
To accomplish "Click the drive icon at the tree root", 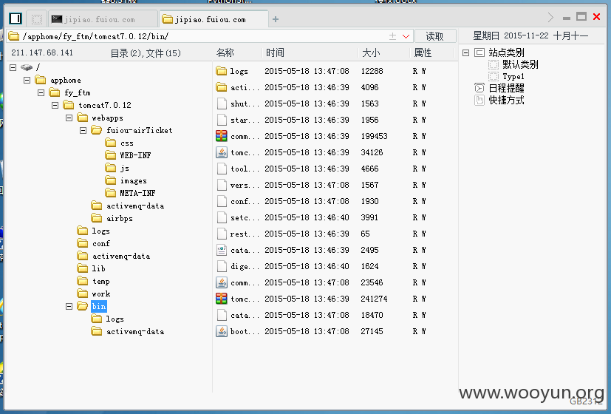I will (x=27, y=67).
